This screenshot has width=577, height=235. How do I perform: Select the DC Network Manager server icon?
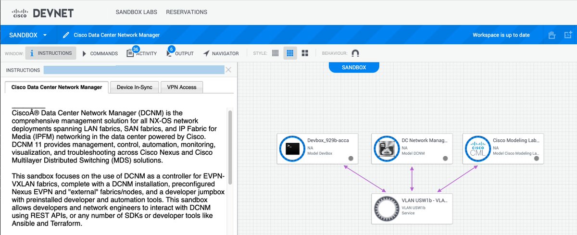click(388, 149)
